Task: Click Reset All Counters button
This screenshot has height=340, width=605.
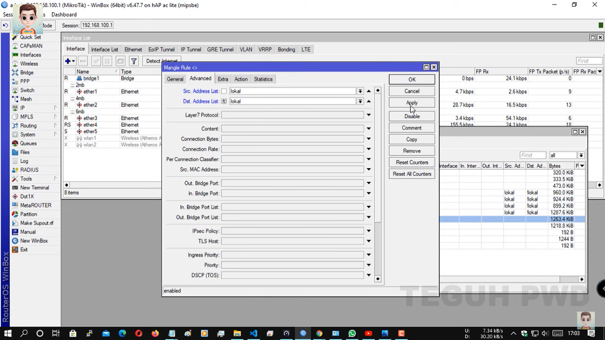Action: 412,174
